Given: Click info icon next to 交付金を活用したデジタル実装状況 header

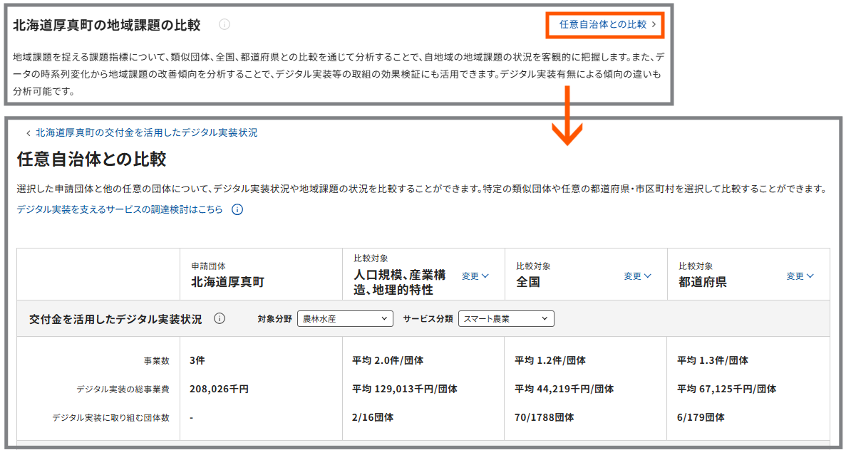Looking at the screenshot, I should (220, 318).
